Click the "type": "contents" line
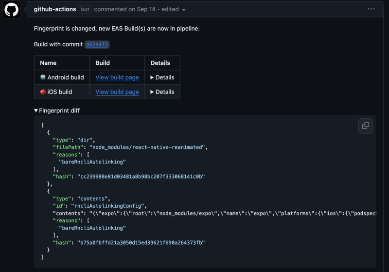 [81, 199]
